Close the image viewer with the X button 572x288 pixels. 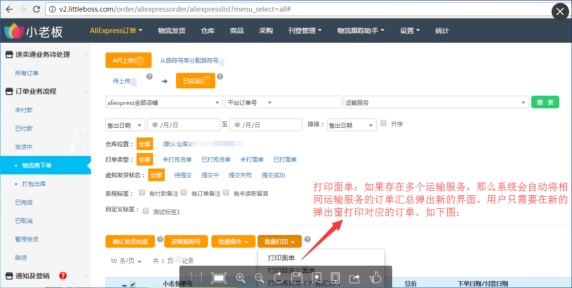(x=560, y=12)
